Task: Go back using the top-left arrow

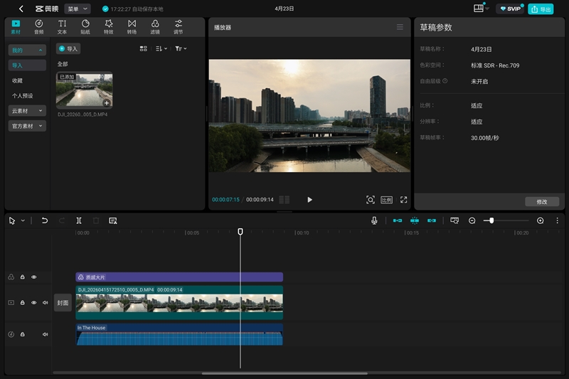Action: [21, 9]
